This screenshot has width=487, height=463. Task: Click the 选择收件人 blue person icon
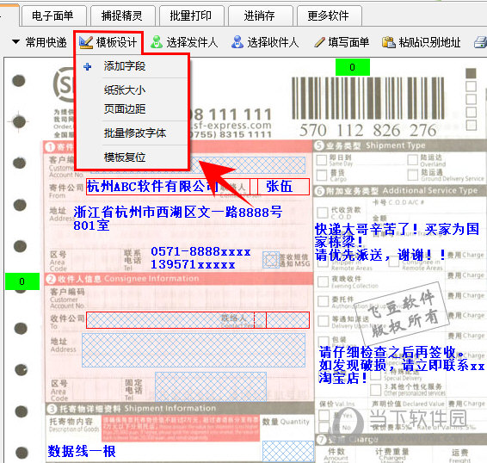[x=237, y=42]
